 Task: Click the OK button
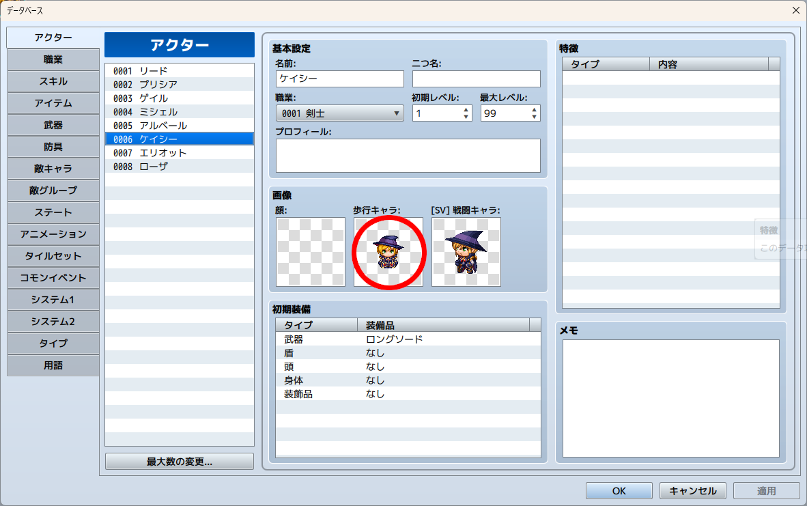point(619,490)
